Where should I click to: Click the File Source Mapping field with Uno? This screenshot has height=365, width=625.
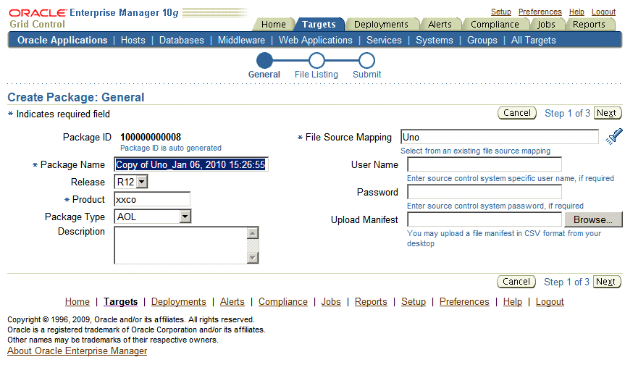pos(500,137)
